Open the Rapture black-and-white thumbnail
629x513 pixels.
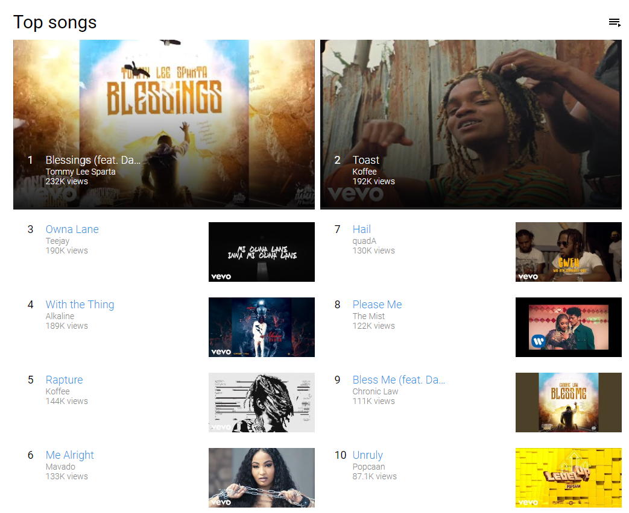[262, 402]
